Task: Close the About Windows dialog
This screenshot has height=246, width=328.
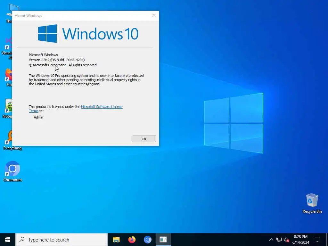Action: [154, 15]
